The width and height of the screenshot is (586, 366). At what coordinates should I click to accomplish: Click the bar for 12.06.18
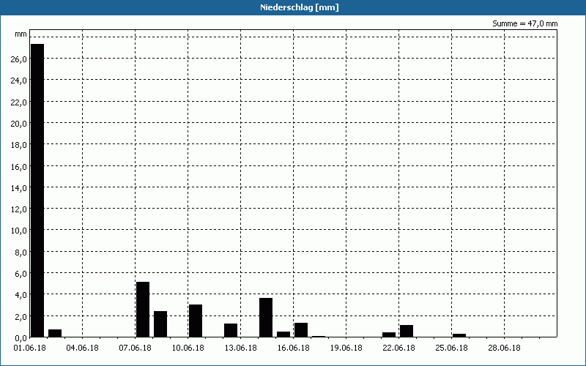(x=231, y=330)
